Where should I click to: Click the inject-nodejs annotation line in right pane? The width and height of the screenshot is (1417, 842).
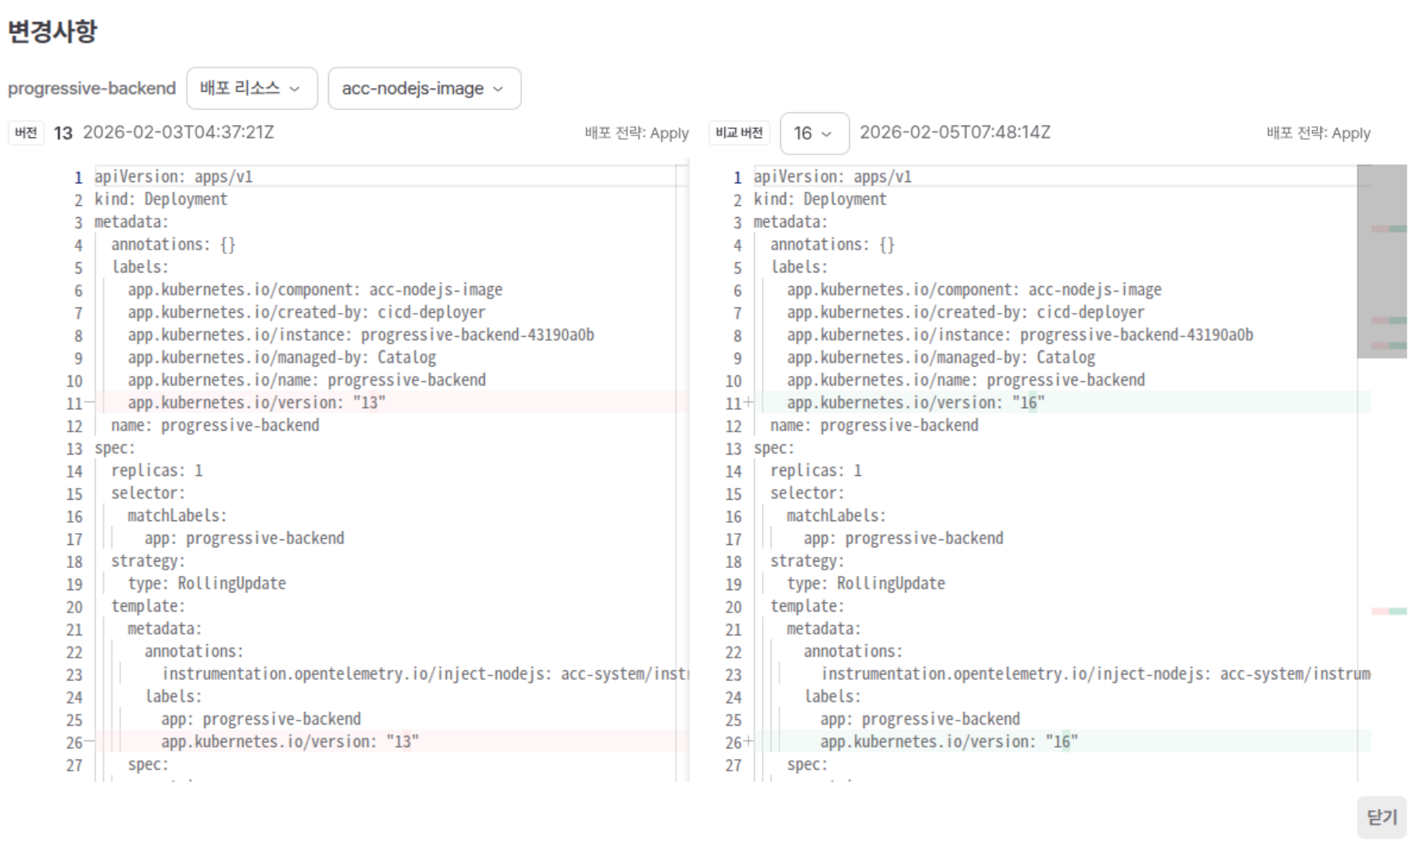(x=1095, y=673)
